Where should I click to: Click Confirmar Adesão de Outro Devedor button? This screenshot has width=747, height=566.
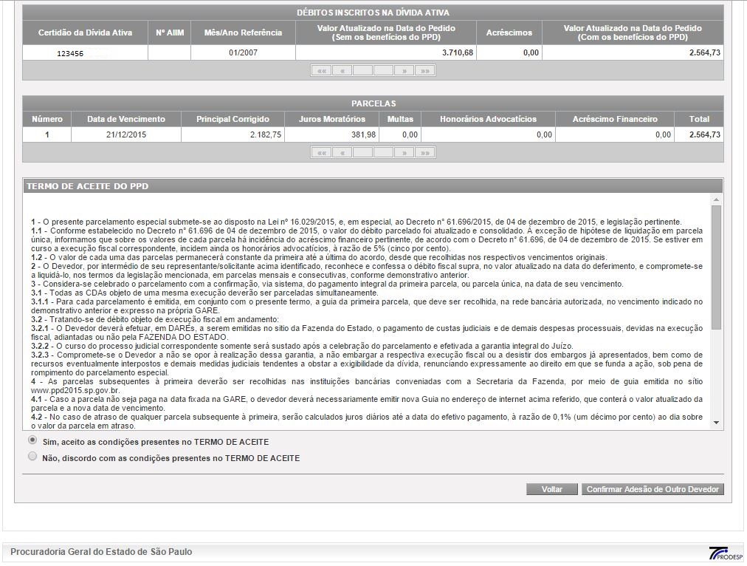[x=652, y=489]
